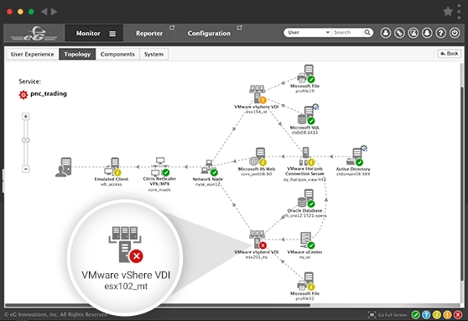Click the pnc_trading service name
The width and height of the screenshot is (468, 321).
49,93
